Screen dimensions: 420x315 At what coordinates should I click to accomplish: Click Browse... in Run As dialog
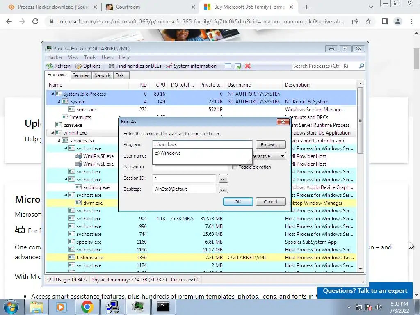271,145
